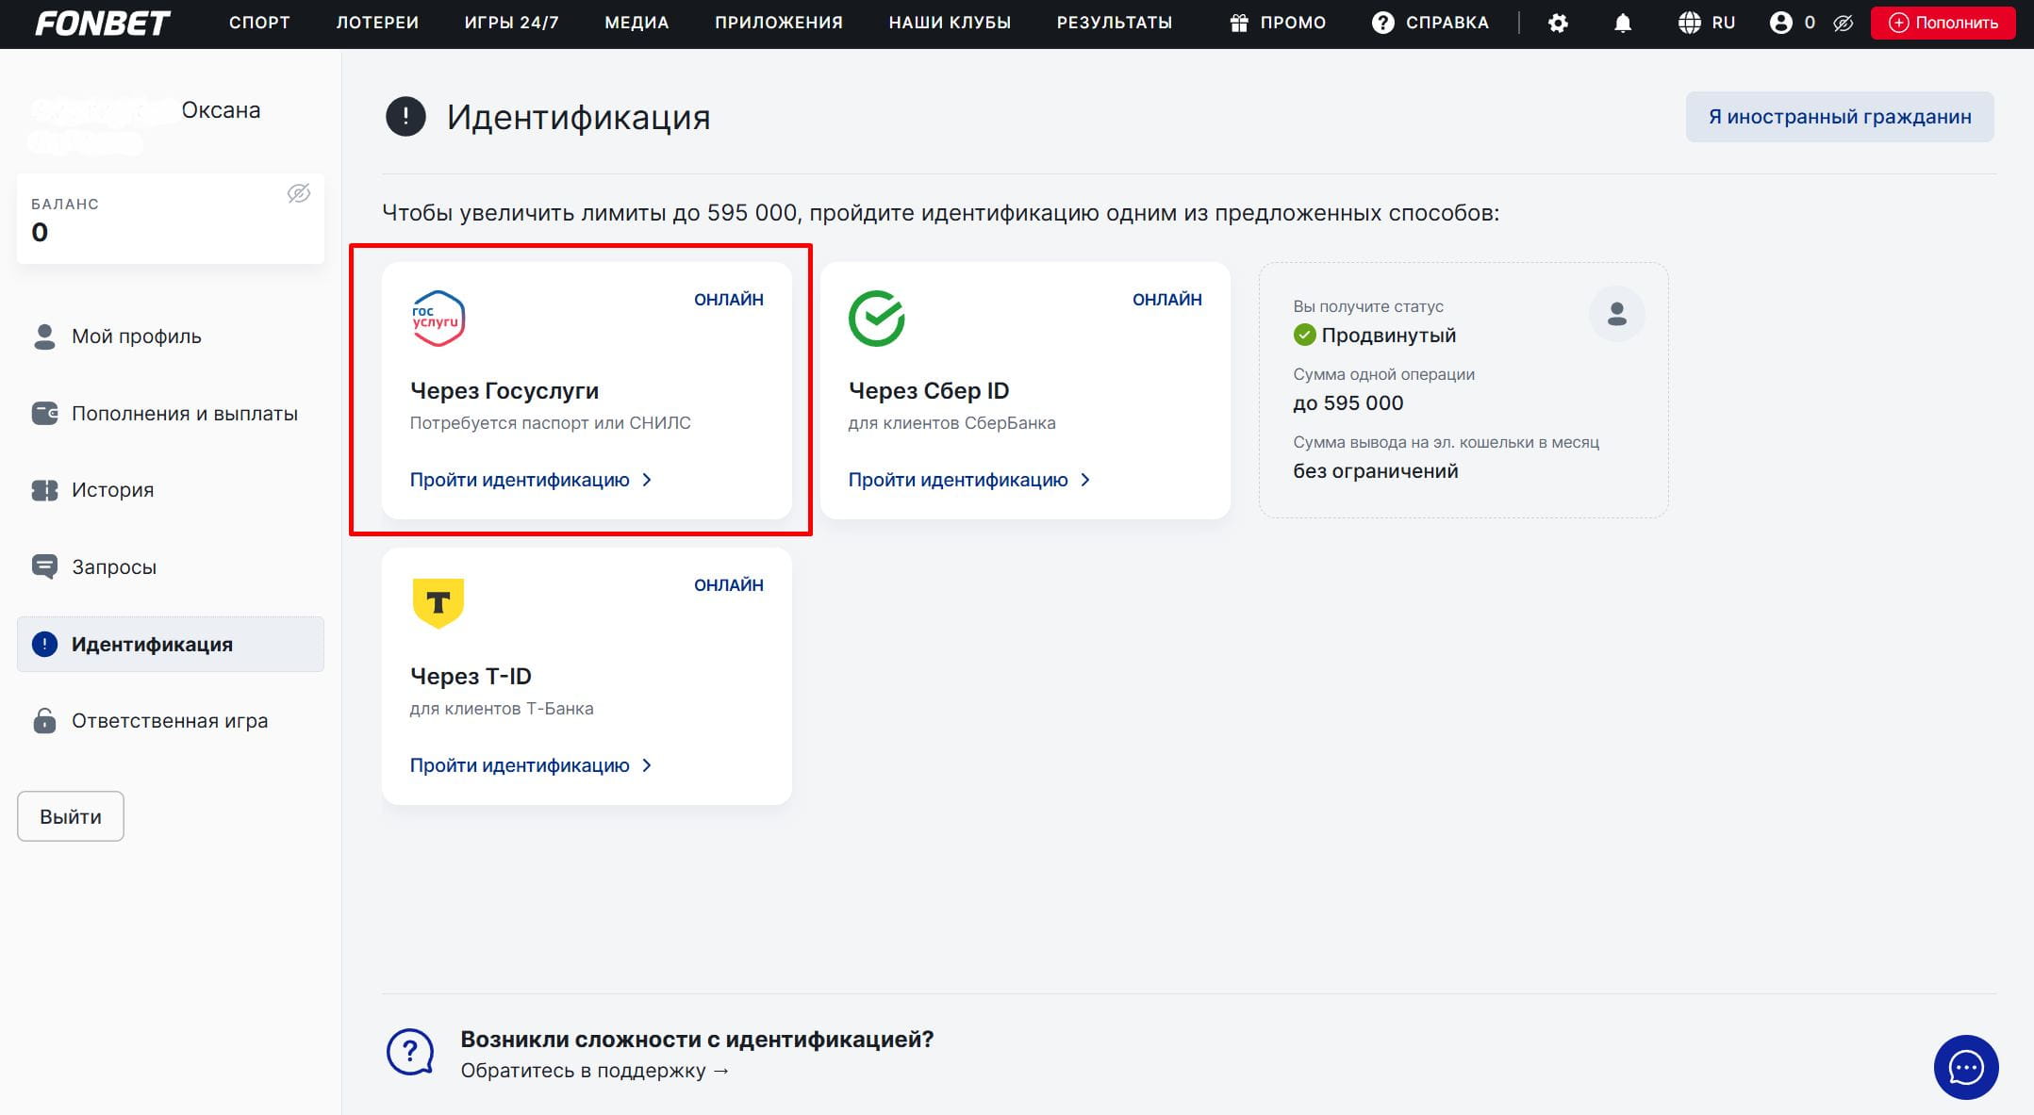
Task: Click Ответственная игра lock icon
Action: pyautogui.click(x=44, y=721)
